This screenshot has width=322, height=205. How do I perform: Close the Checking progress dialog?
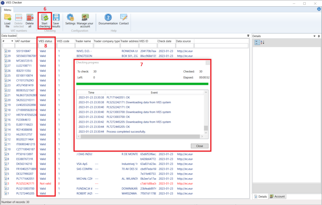coord(199,146)
